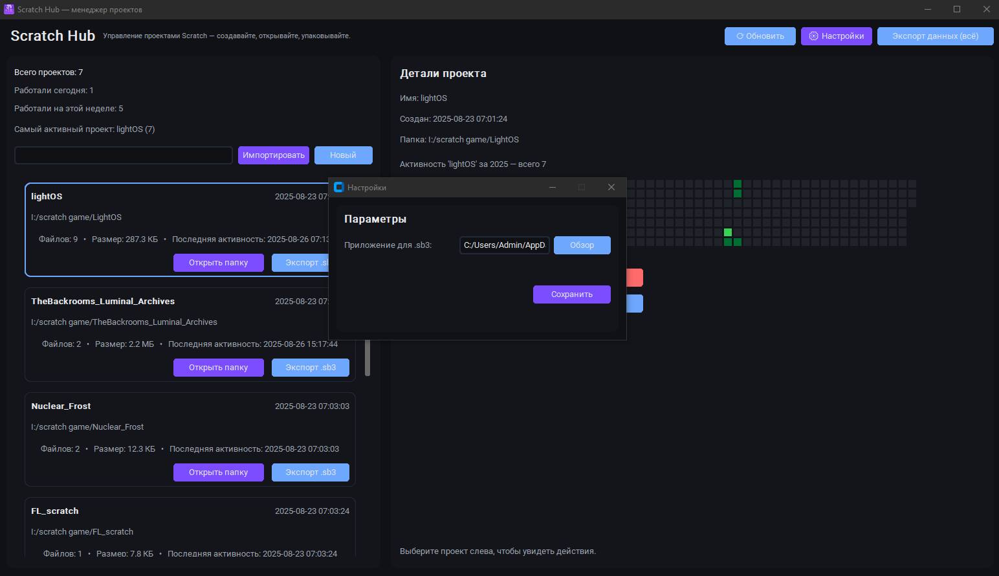Viewport: 999px width, 576px height.
Task: Open folder for lightOS project
Action: (x=219, y=263)
